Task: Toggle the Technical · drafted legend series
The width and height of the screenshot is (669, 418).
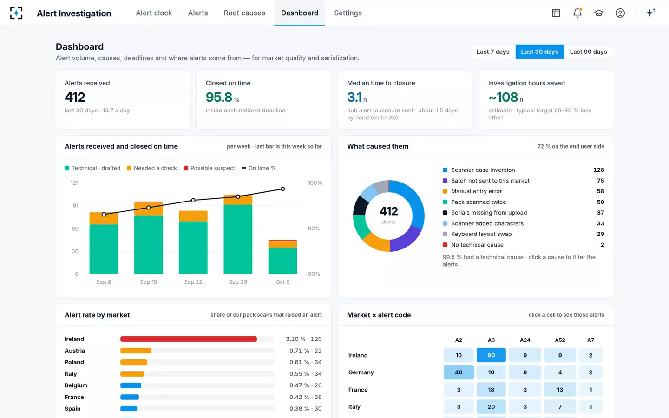Action: (92, 168)
